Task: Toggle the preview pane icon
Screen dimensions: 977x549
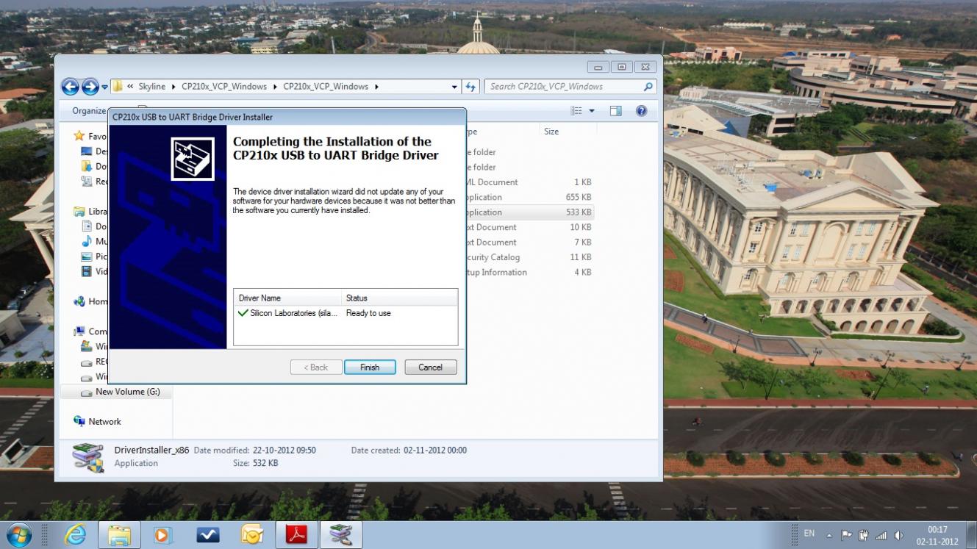Action: point(616,111)
